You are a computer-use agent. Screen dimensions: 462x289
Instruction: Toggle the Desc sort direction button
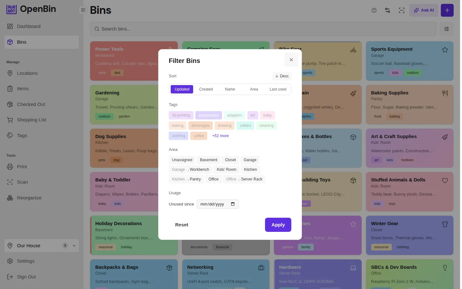(282, 76)
